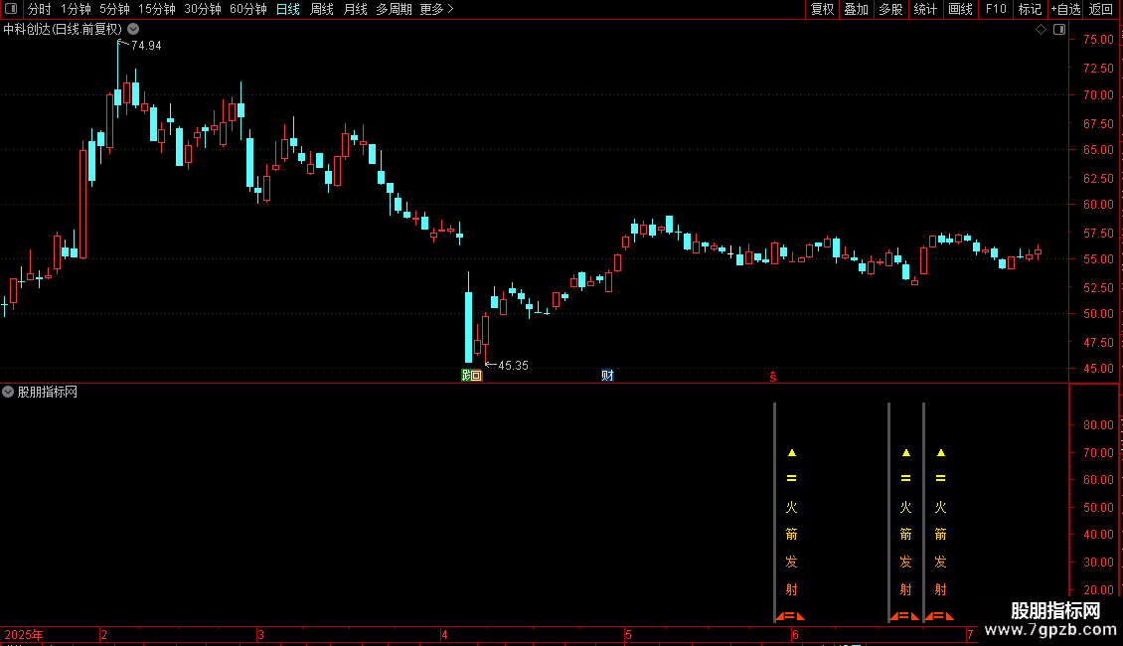Click the green 跌 event marker
This screenshot has height=646, width=1123.
point(466,376)
